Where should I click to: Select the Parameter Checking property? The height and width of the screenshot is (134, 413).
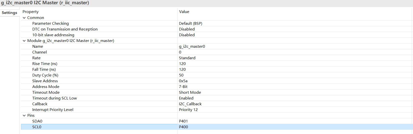(51, 23)
